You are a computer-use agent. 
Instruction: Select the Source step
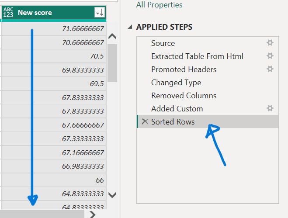click(x=163, y=43)
